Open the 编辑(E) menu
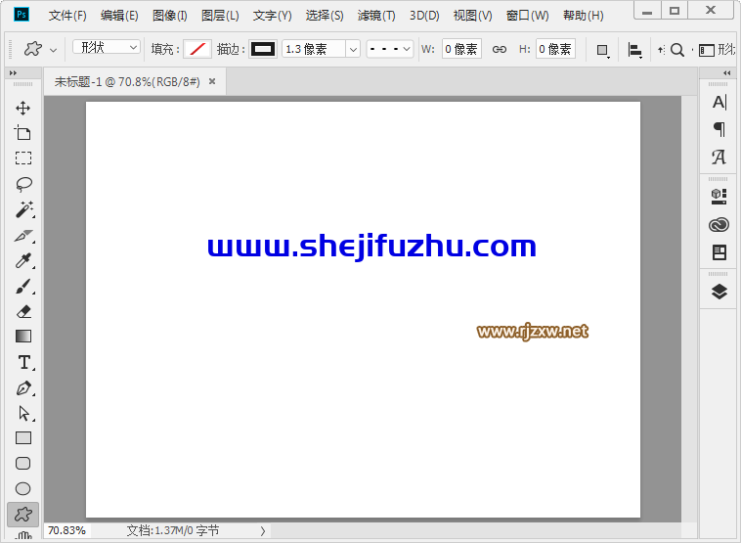 click(119, 16)
